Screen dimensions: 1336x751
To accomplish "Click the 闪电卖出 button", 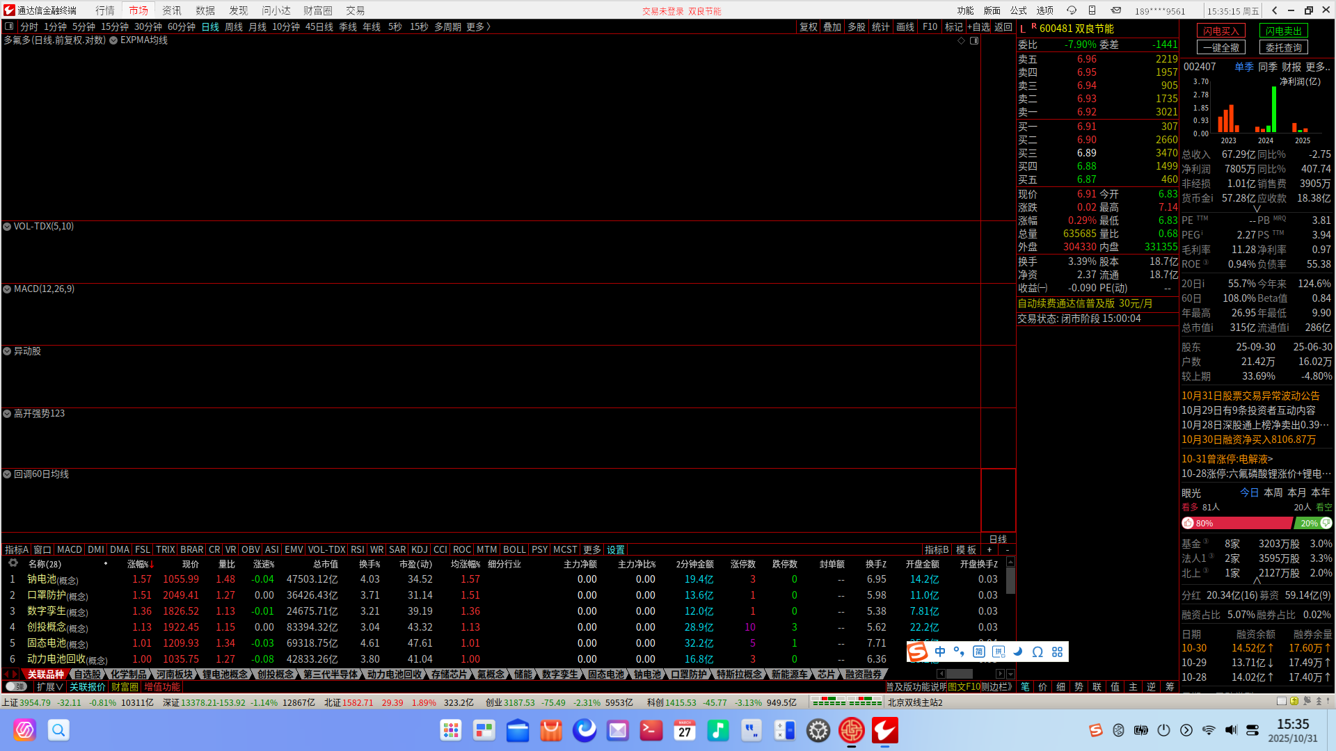I will point(1284,31).
